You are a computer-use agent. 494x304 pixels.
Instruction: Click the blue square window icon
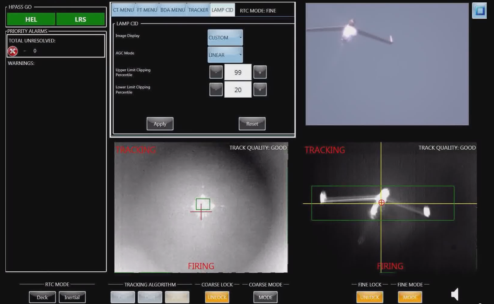point(479,11)
